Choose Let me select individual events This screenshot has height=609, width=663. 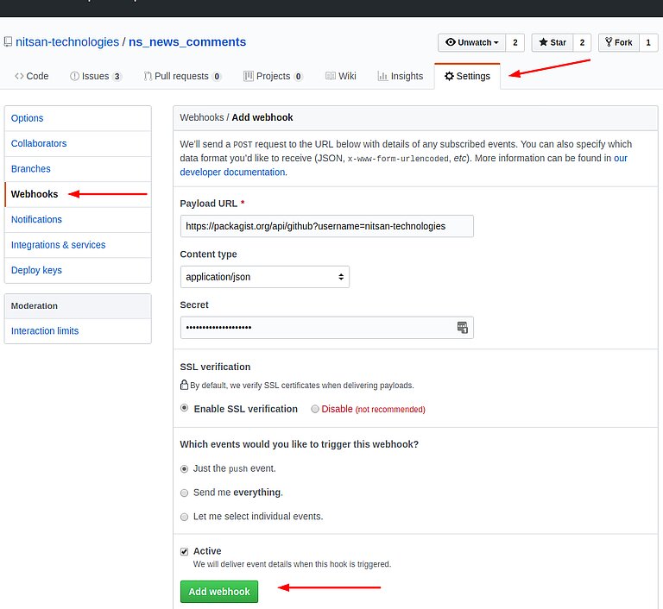coord(185,517)
